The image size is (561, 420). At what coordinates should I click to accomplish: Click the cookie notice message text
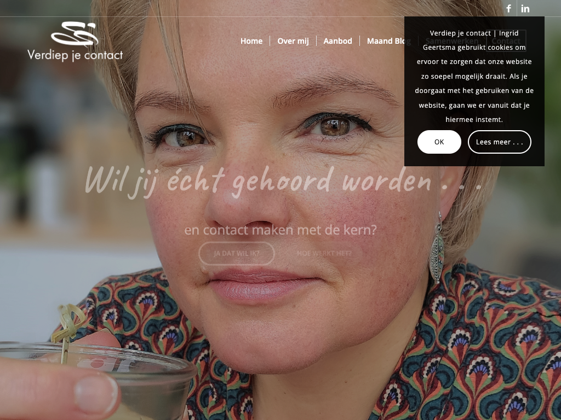474,76
